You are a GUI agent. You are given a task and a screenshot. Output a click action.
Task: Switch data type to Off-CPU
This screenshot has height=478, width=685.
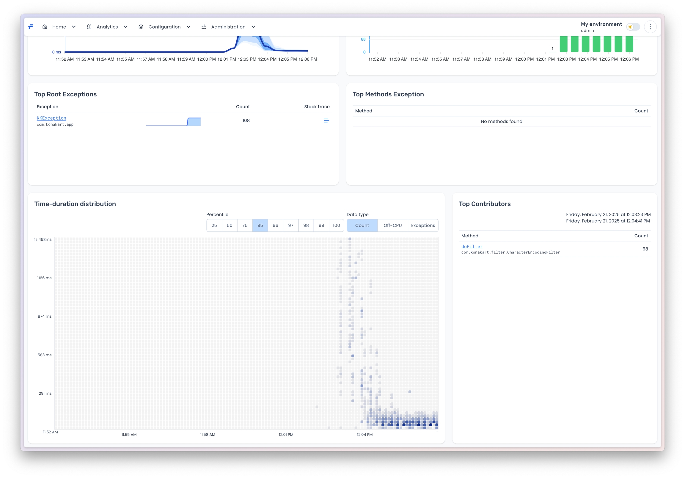(x=392, y=225)
